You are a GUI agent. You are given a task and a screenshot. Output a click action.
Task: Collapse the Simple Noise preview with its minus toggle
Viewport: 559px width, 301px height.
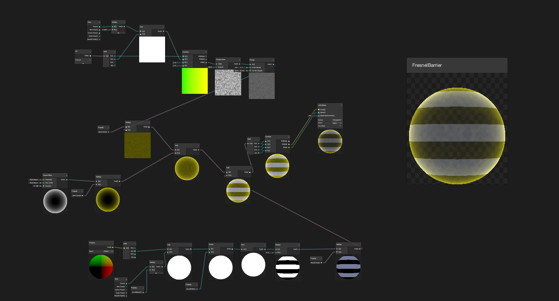pos(240,60)
